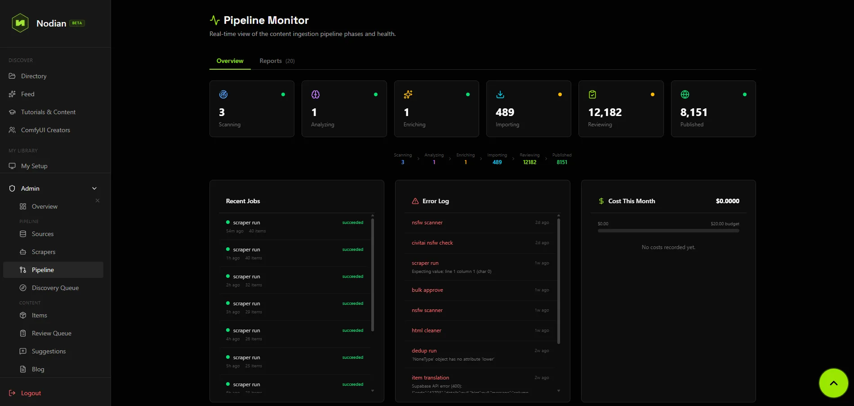This screenshot has width=854, height=406.
Task: Select scraper run from 54m ago
Action: point(295,227)
